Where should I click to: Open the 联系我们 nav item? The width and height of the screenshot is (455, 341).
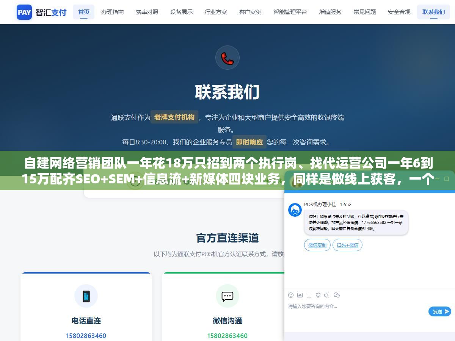(x=433, y=12)
